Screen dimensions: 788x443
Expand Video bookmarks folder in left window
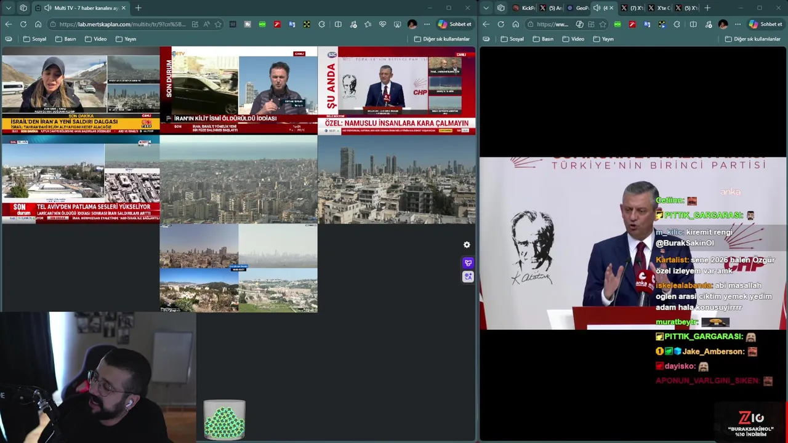(x=95, y=39)
